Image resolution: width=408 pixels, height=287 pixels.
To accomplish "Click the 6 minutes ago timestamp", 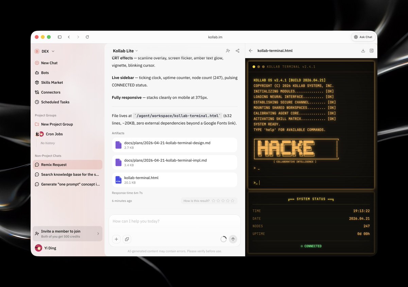I will 122,201.
